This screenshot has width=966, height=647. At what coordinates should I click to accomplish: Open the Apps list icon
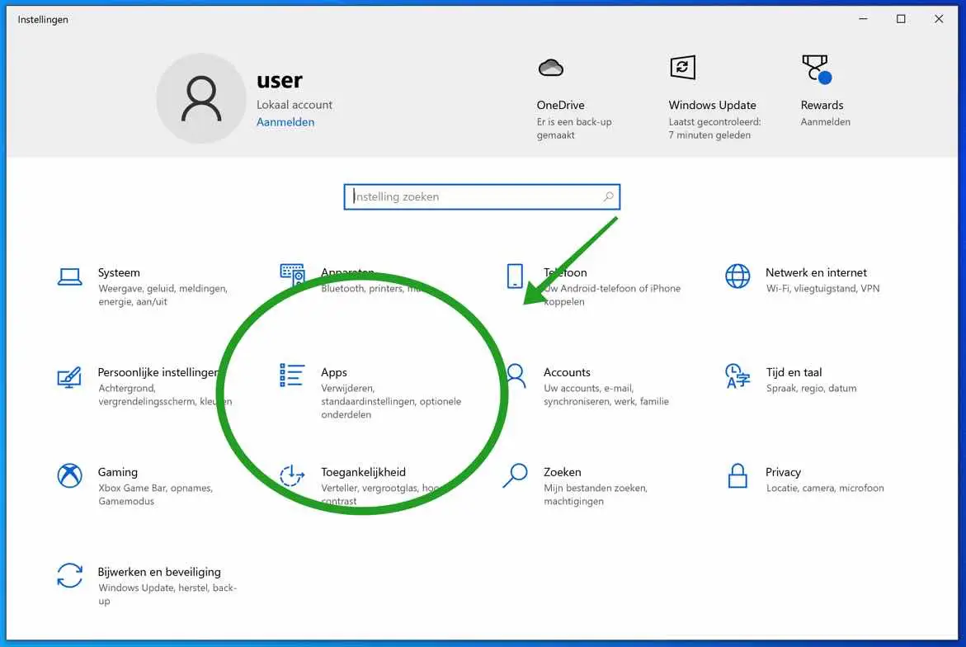tap(292, 375)
